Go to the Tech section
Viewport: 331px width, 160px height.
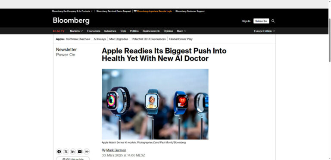point(123,31)
